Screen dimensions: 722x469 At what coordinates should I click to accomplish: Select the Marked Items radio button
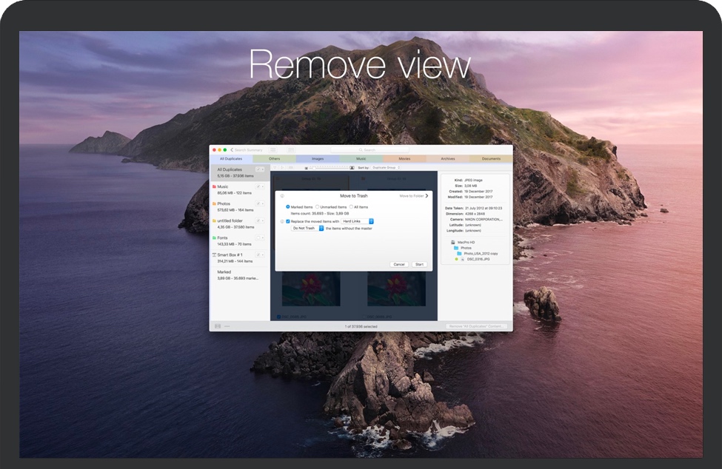point(288,207)
